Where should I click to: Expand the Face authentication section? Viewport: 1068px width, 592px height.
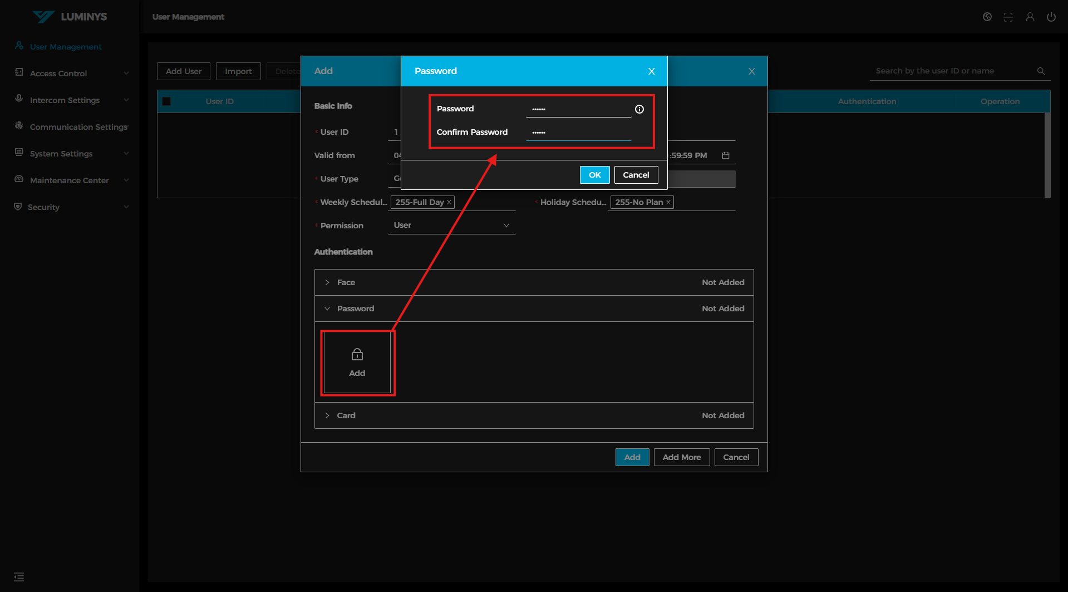click(346, 282)
